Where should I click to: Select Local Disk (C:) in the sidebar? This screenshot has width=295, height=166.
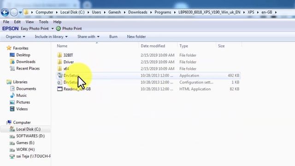[28, 129]
